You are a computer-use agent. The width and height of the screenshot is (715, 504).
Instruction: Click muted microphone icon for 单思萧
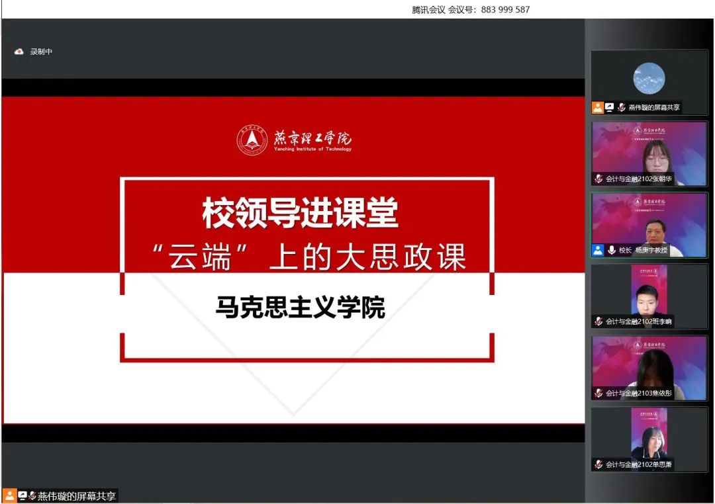click(598, 464)
